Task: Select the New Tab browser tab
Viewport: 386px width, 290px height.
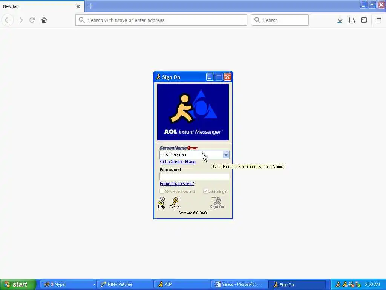Action: point(42,6)
